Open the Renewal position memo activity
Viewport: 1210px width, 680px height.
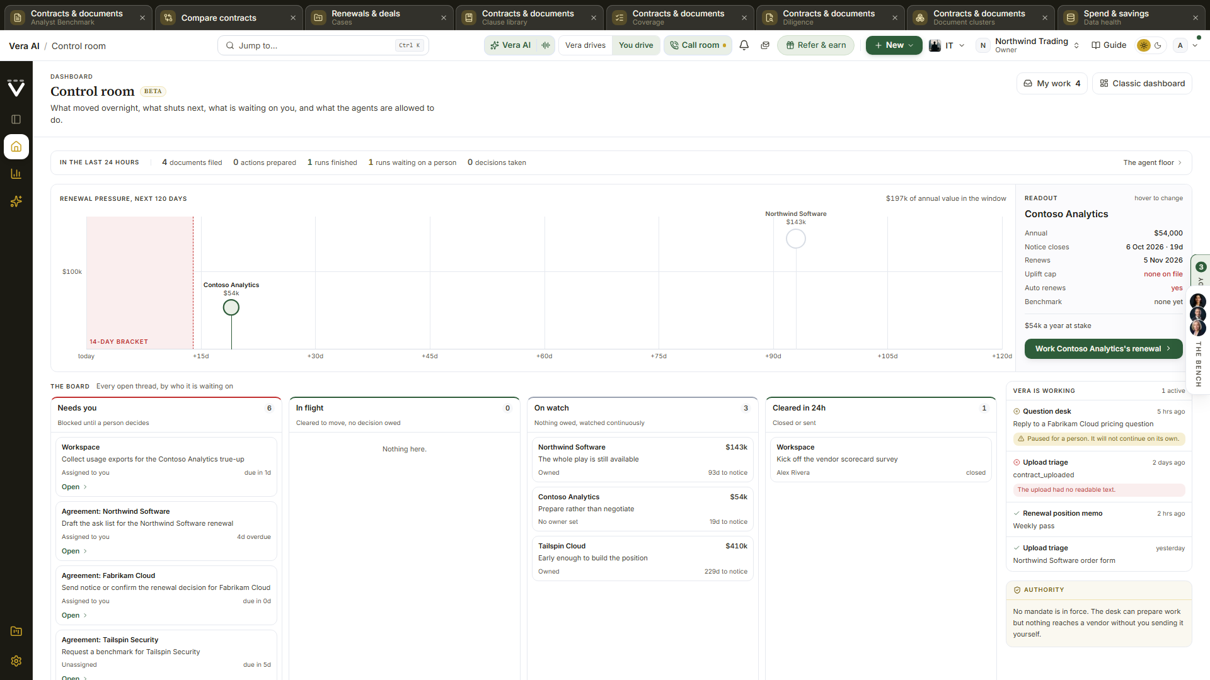pyautogui.click(x=1098, y=519)
